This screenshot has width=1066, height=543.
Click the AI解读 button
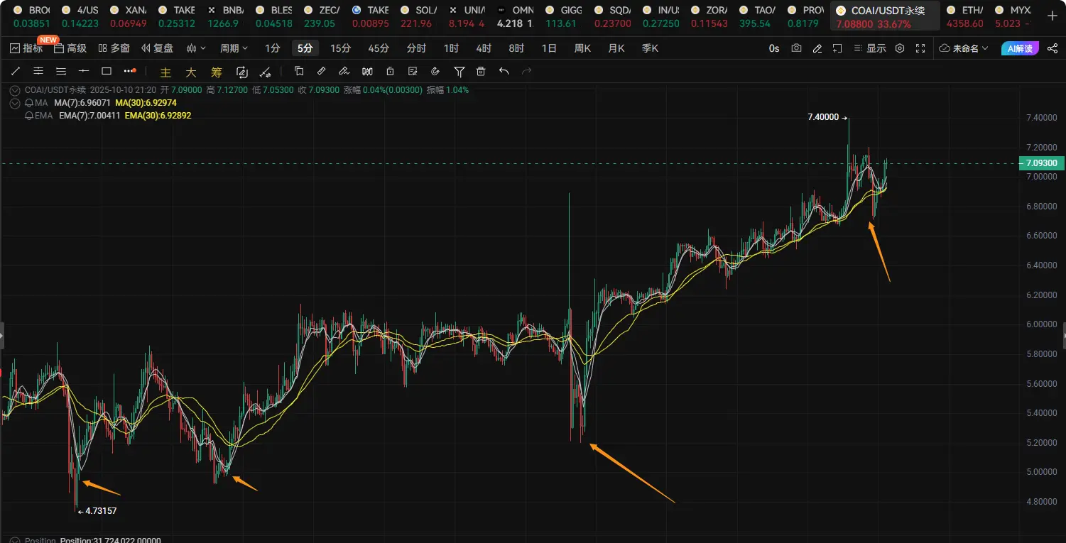pyautogui.click(x=1020, y=48)
